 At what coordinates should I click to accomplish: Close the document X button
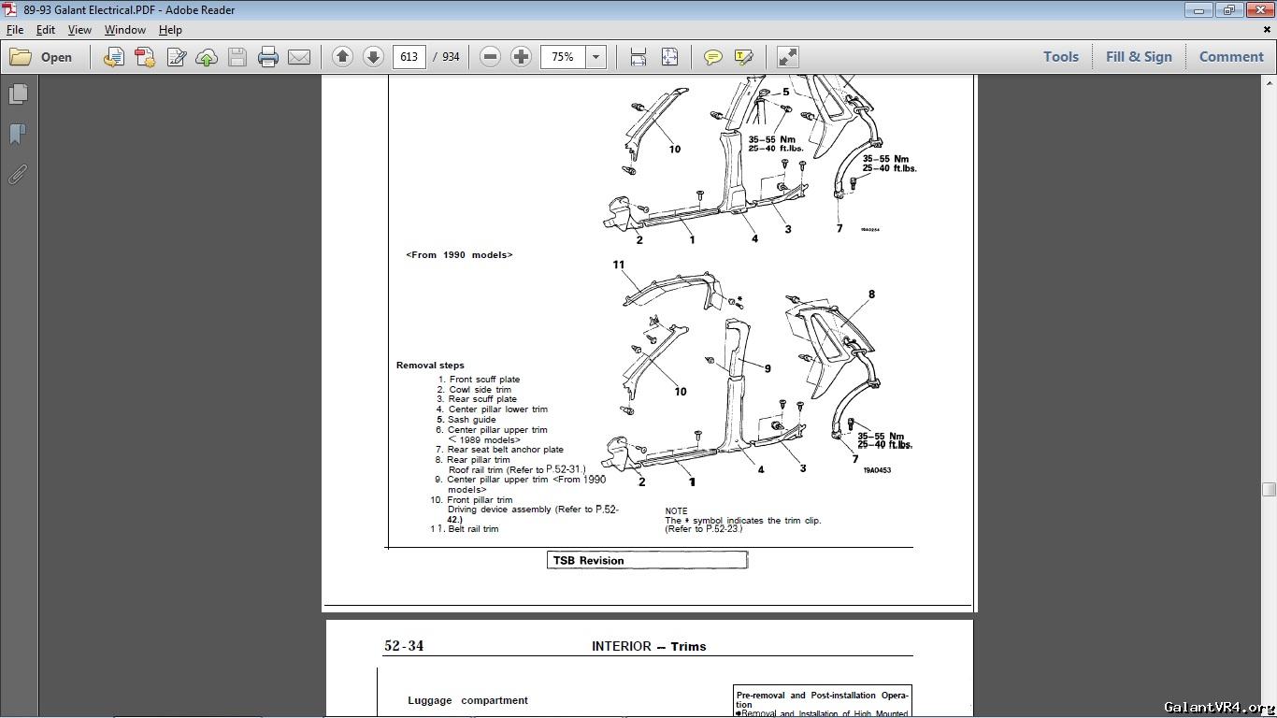point(1268,30)
